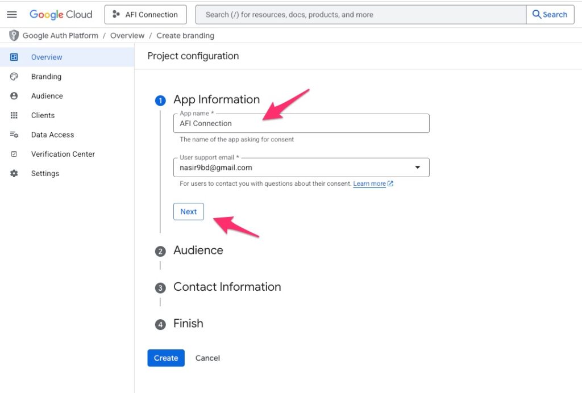Click the Clients grid icon
This screenshot has height=393, width=582.
[14, 115]
